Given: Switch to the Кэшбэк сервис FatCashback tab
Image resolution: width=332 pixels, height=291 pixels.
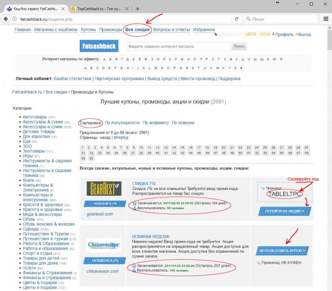Looking at the screenshot, I should point(35,9).
